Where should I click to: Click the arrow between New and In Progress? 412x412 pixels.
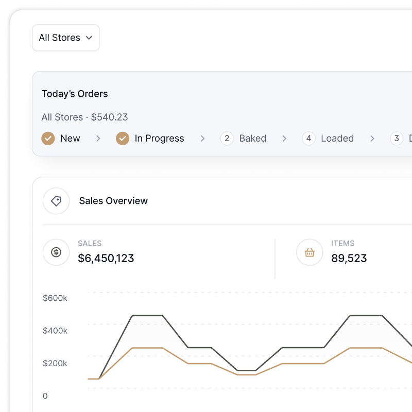coord(98,139)
